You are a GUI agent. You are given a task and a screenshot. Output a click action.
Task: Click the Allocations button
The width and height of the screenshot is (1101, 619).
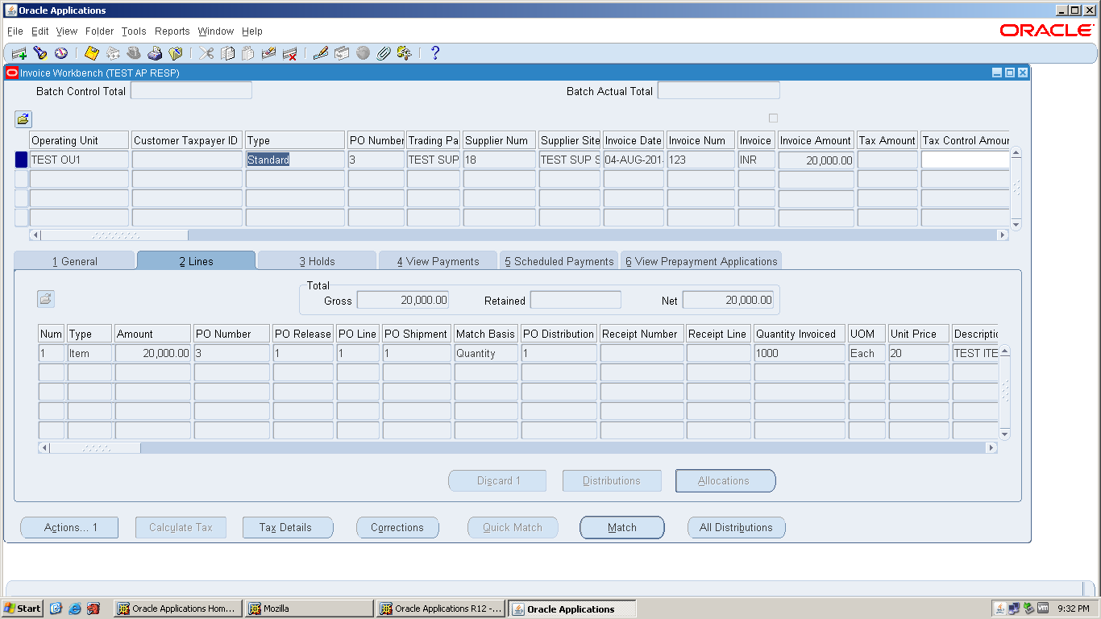725,481
